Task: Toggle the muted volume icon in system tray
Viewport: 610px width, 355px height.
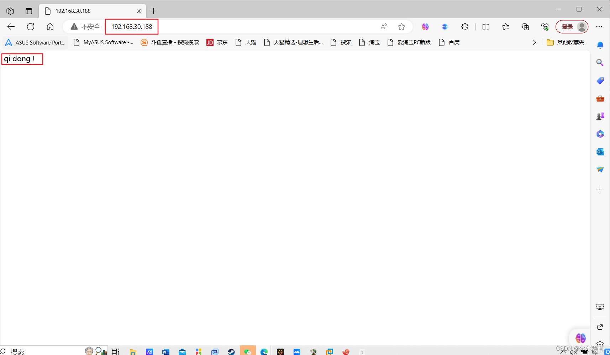Action: [573, 352]
